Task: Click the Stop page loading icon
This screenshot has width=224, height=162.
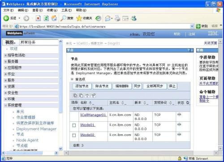Action: click(x=38, y=18)
